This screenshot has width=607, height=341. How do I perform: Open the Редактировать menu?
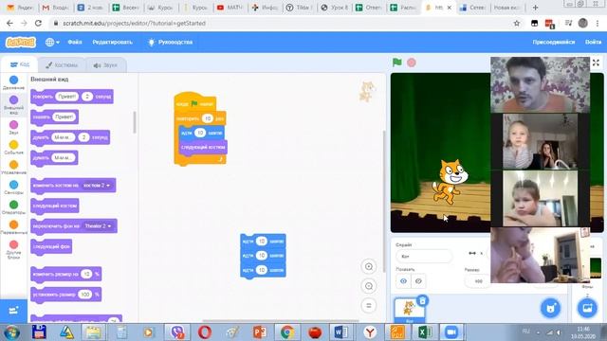pos(112,42)
